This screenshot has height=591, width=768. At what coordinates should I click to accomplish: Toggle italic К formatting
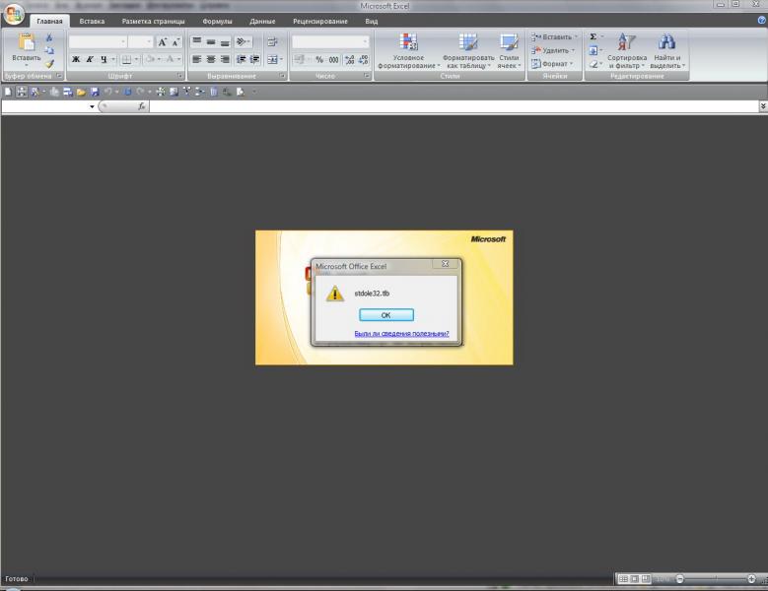pyautogui.click(x=89, y=59)
